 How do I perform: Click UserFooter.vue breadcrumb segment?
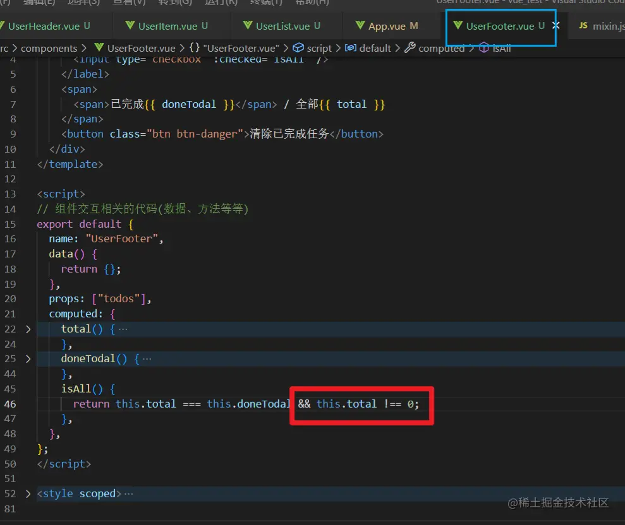(141, 48)
